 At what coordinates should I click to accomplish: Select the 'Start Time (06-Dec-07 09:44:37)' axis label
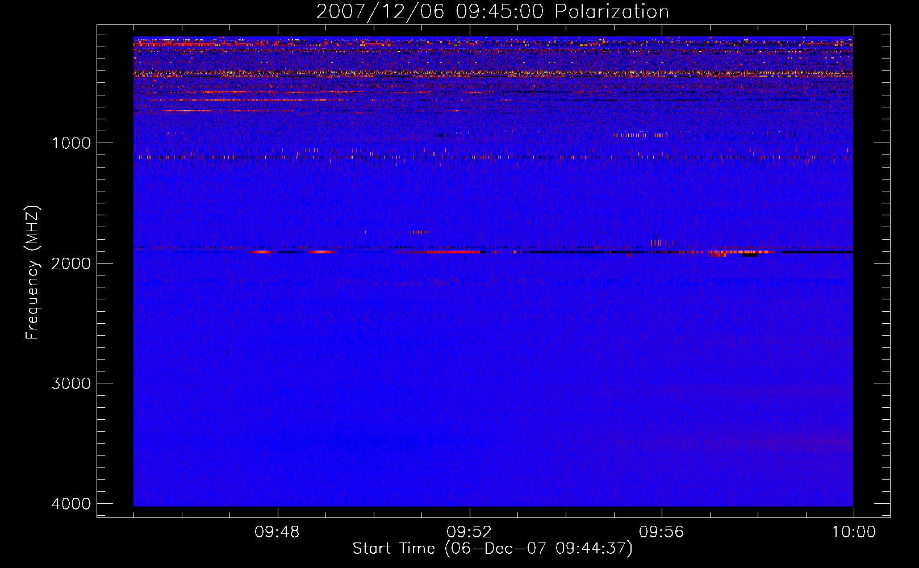[492, 549]
